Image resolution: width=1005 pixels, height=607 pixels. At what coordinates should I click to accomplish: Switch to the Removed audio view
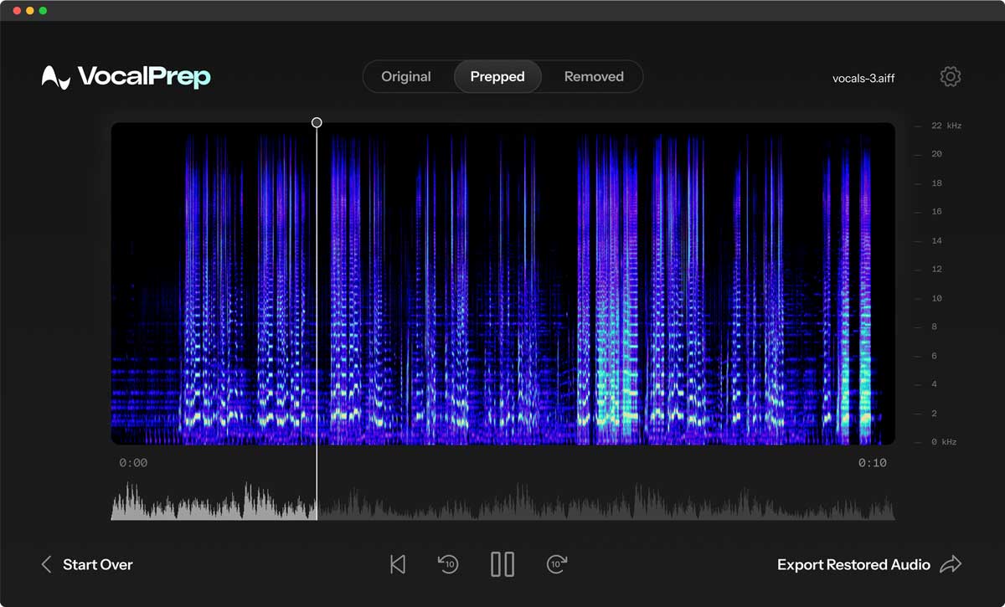(x=593, y=76)
